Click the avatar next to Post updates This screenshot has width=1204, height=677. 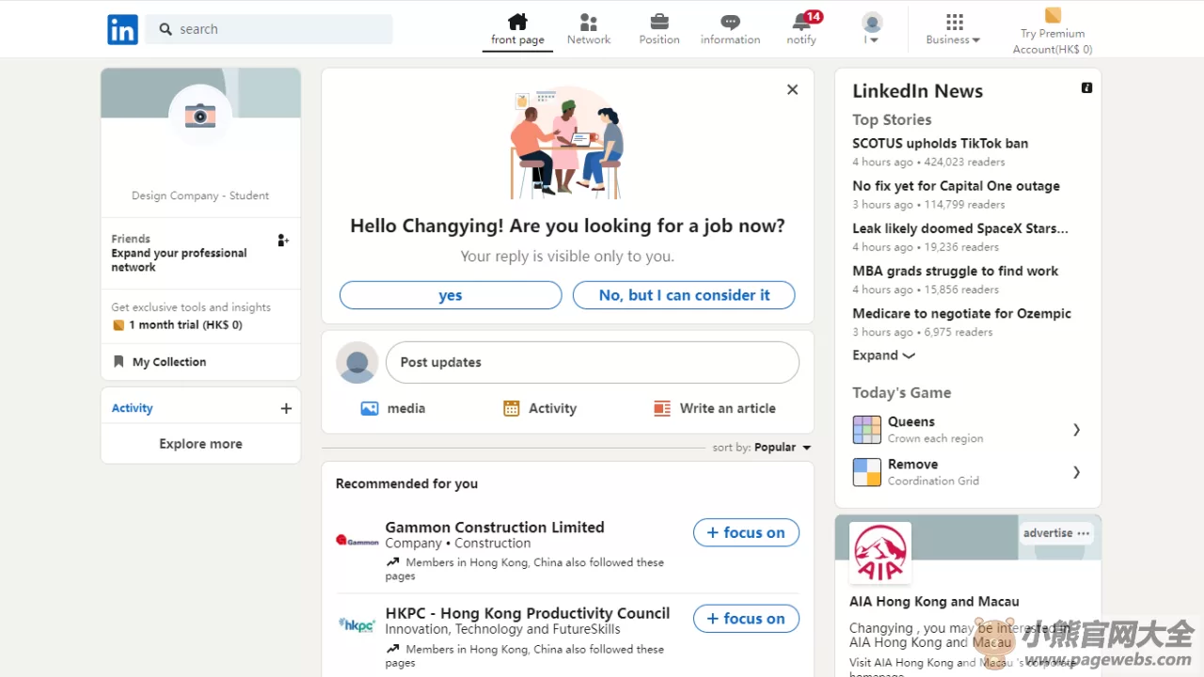357,362
